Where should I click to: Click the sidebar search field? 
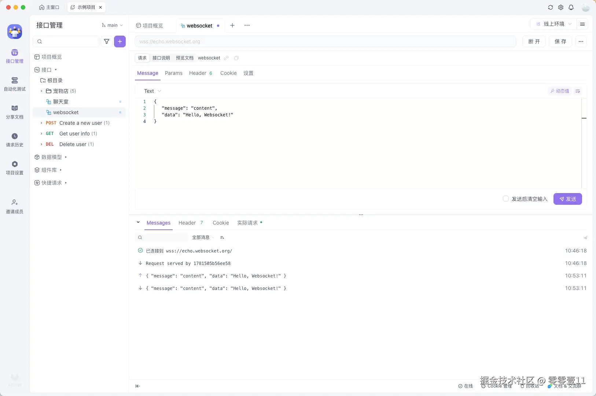pyautogui.click(x=66, y=41)
